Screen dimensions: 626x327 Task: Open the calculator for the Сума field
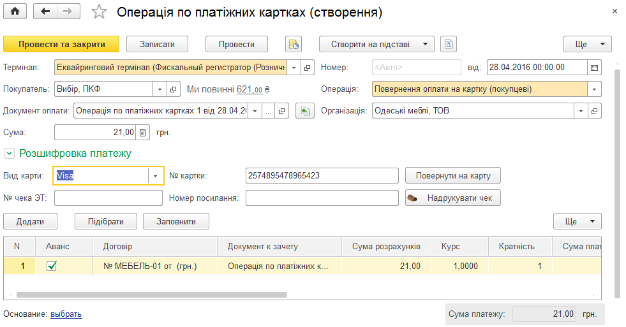pos(142,133)
